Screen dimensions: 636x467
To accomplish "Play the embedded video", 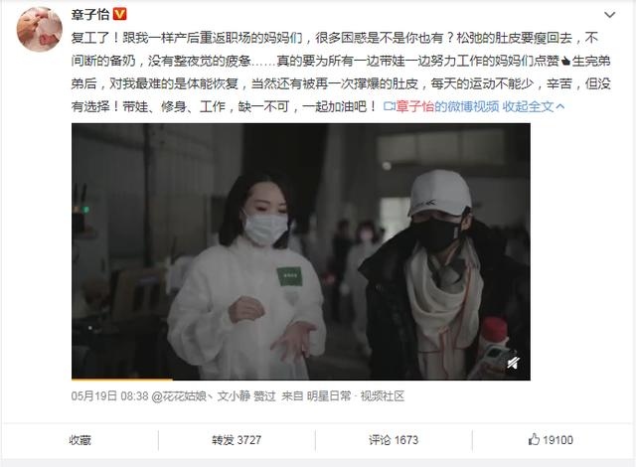I will [x=300, y=251].
